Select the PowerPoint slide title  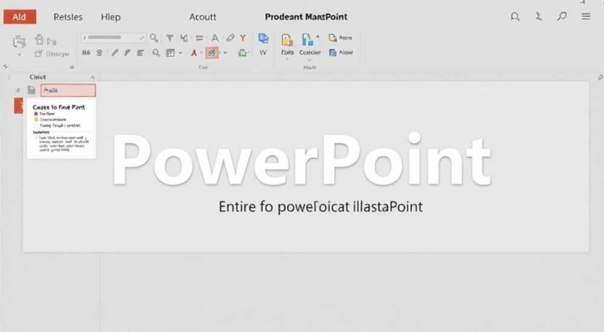[301, 160]
